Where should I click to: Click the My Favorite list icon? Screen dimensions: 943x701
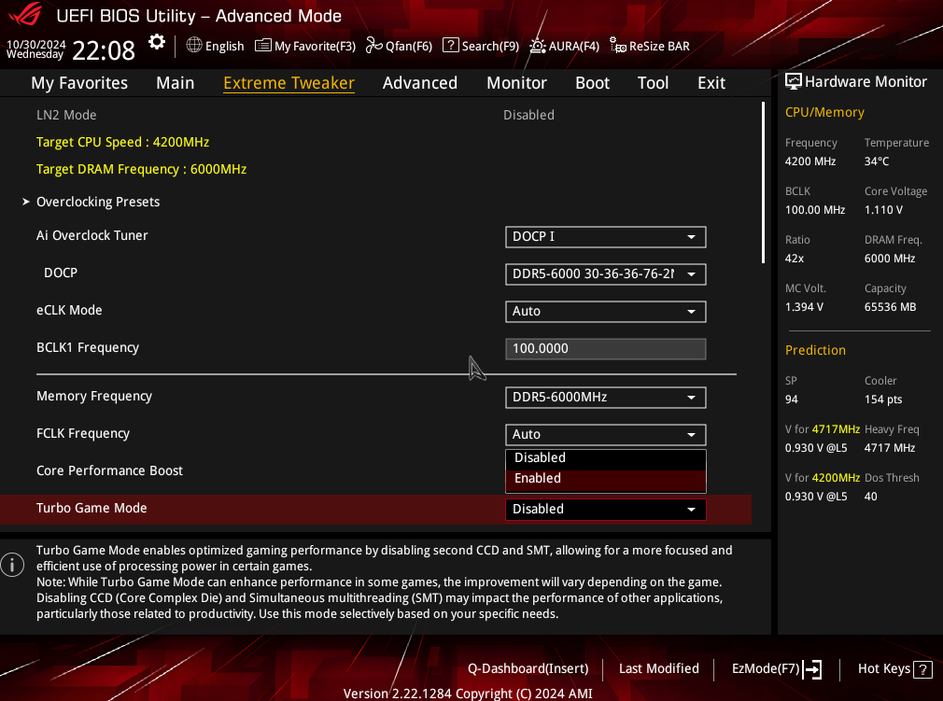[262, 46]
